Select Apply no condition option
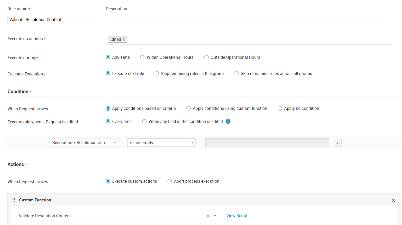 click(280, 109)
